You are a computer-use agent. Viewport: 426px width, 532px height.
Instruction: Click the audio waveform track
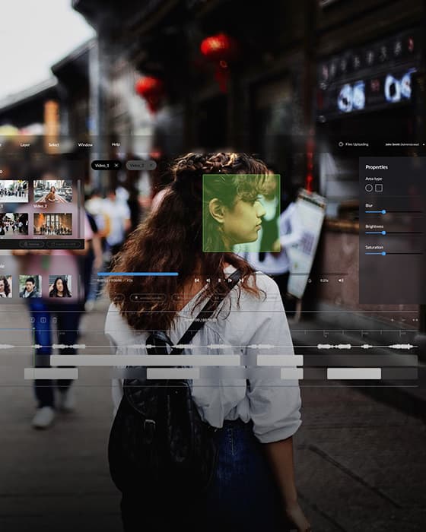pos(208,347)
